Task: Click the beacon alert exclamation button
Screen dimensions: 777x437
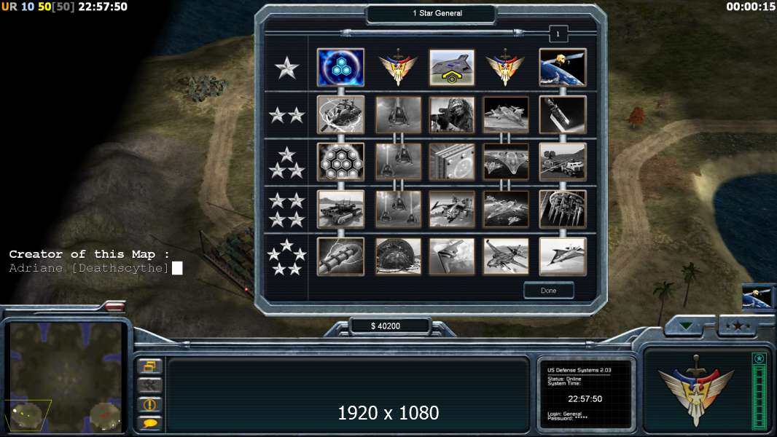Action: click(x=149, y=404)
